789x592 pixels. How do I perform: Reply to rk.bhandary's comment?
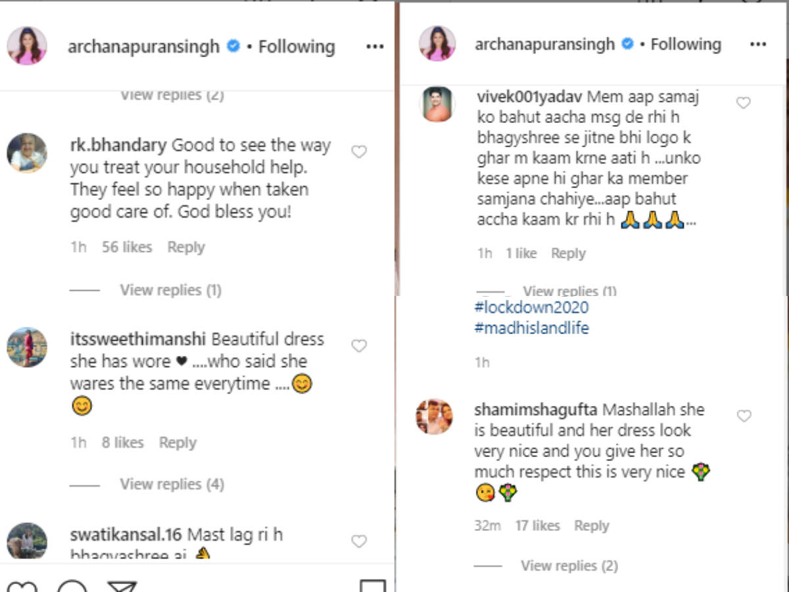click(186, 247)
